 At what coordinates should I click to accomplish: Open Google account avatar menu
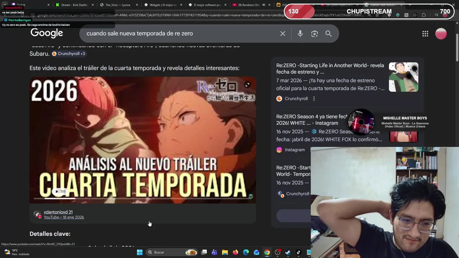click(x=441, y=34)
